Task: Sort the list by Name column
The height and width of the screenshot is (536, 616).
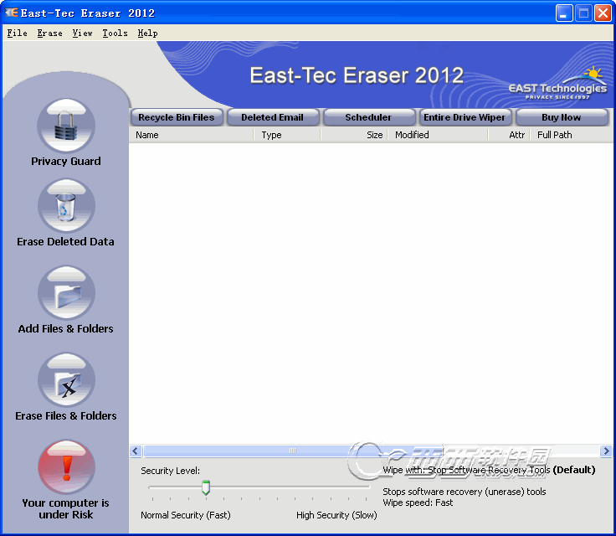Action: click(192, 135)
